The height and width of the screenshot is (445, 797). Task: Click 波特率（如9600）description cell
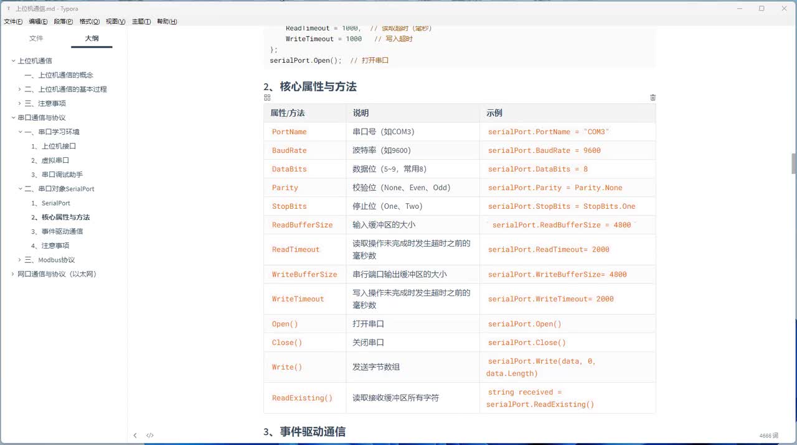[413, 150]
